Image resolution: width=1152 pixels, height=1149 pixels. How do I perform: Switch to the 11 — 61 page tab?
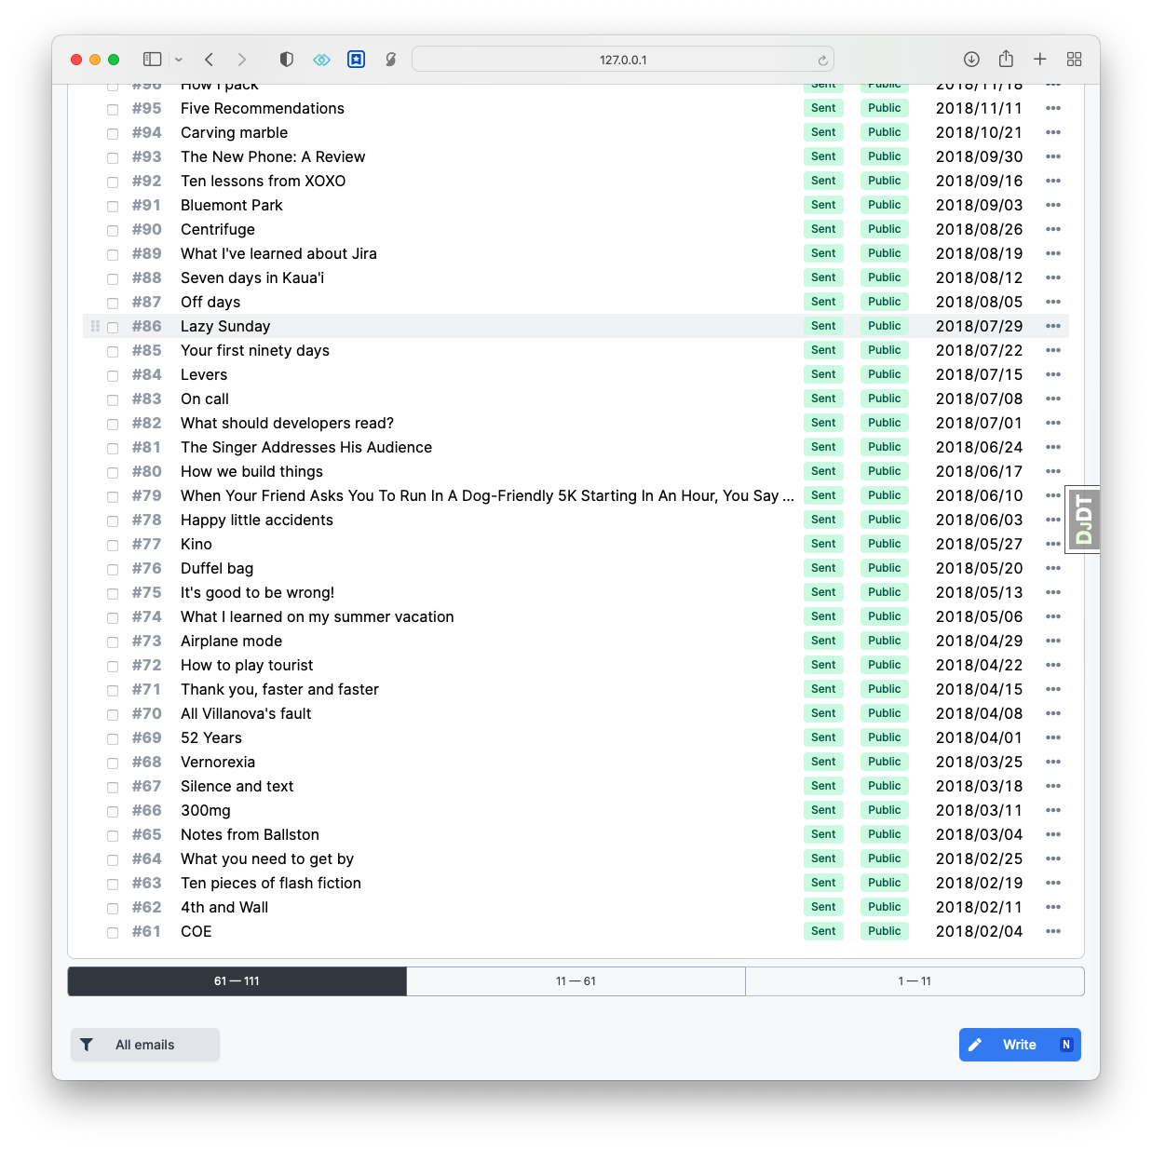[576, 981]
